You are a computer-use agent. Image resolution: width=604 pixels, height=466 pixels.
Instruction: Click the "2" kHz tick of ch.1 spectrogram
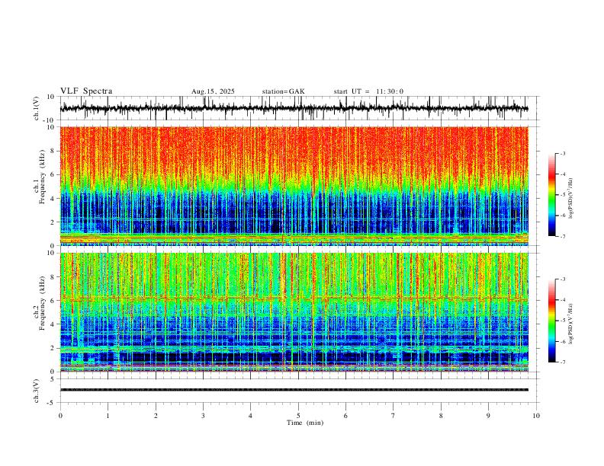point(53,222)
